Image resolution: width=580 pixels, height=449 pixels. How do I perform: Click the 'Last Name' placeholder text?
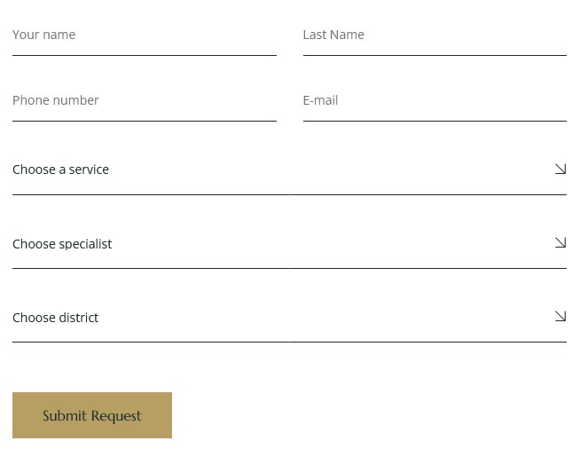pyautogui.click(x=333, y=35)
